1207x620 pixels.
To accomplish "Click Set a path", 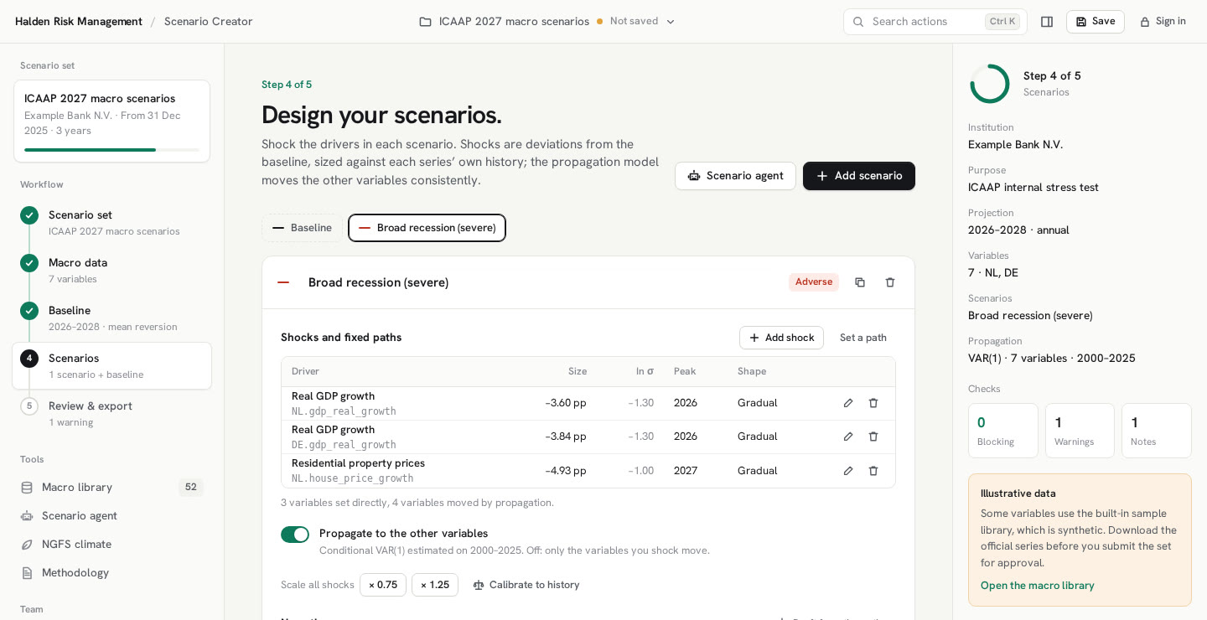I will pos(863,338).
